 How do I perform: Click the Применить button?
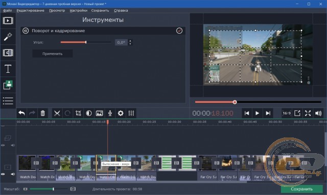[x=53, y=53]
